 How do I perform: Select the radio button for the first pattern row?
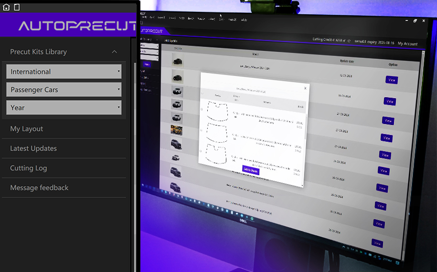coord(201,109)
